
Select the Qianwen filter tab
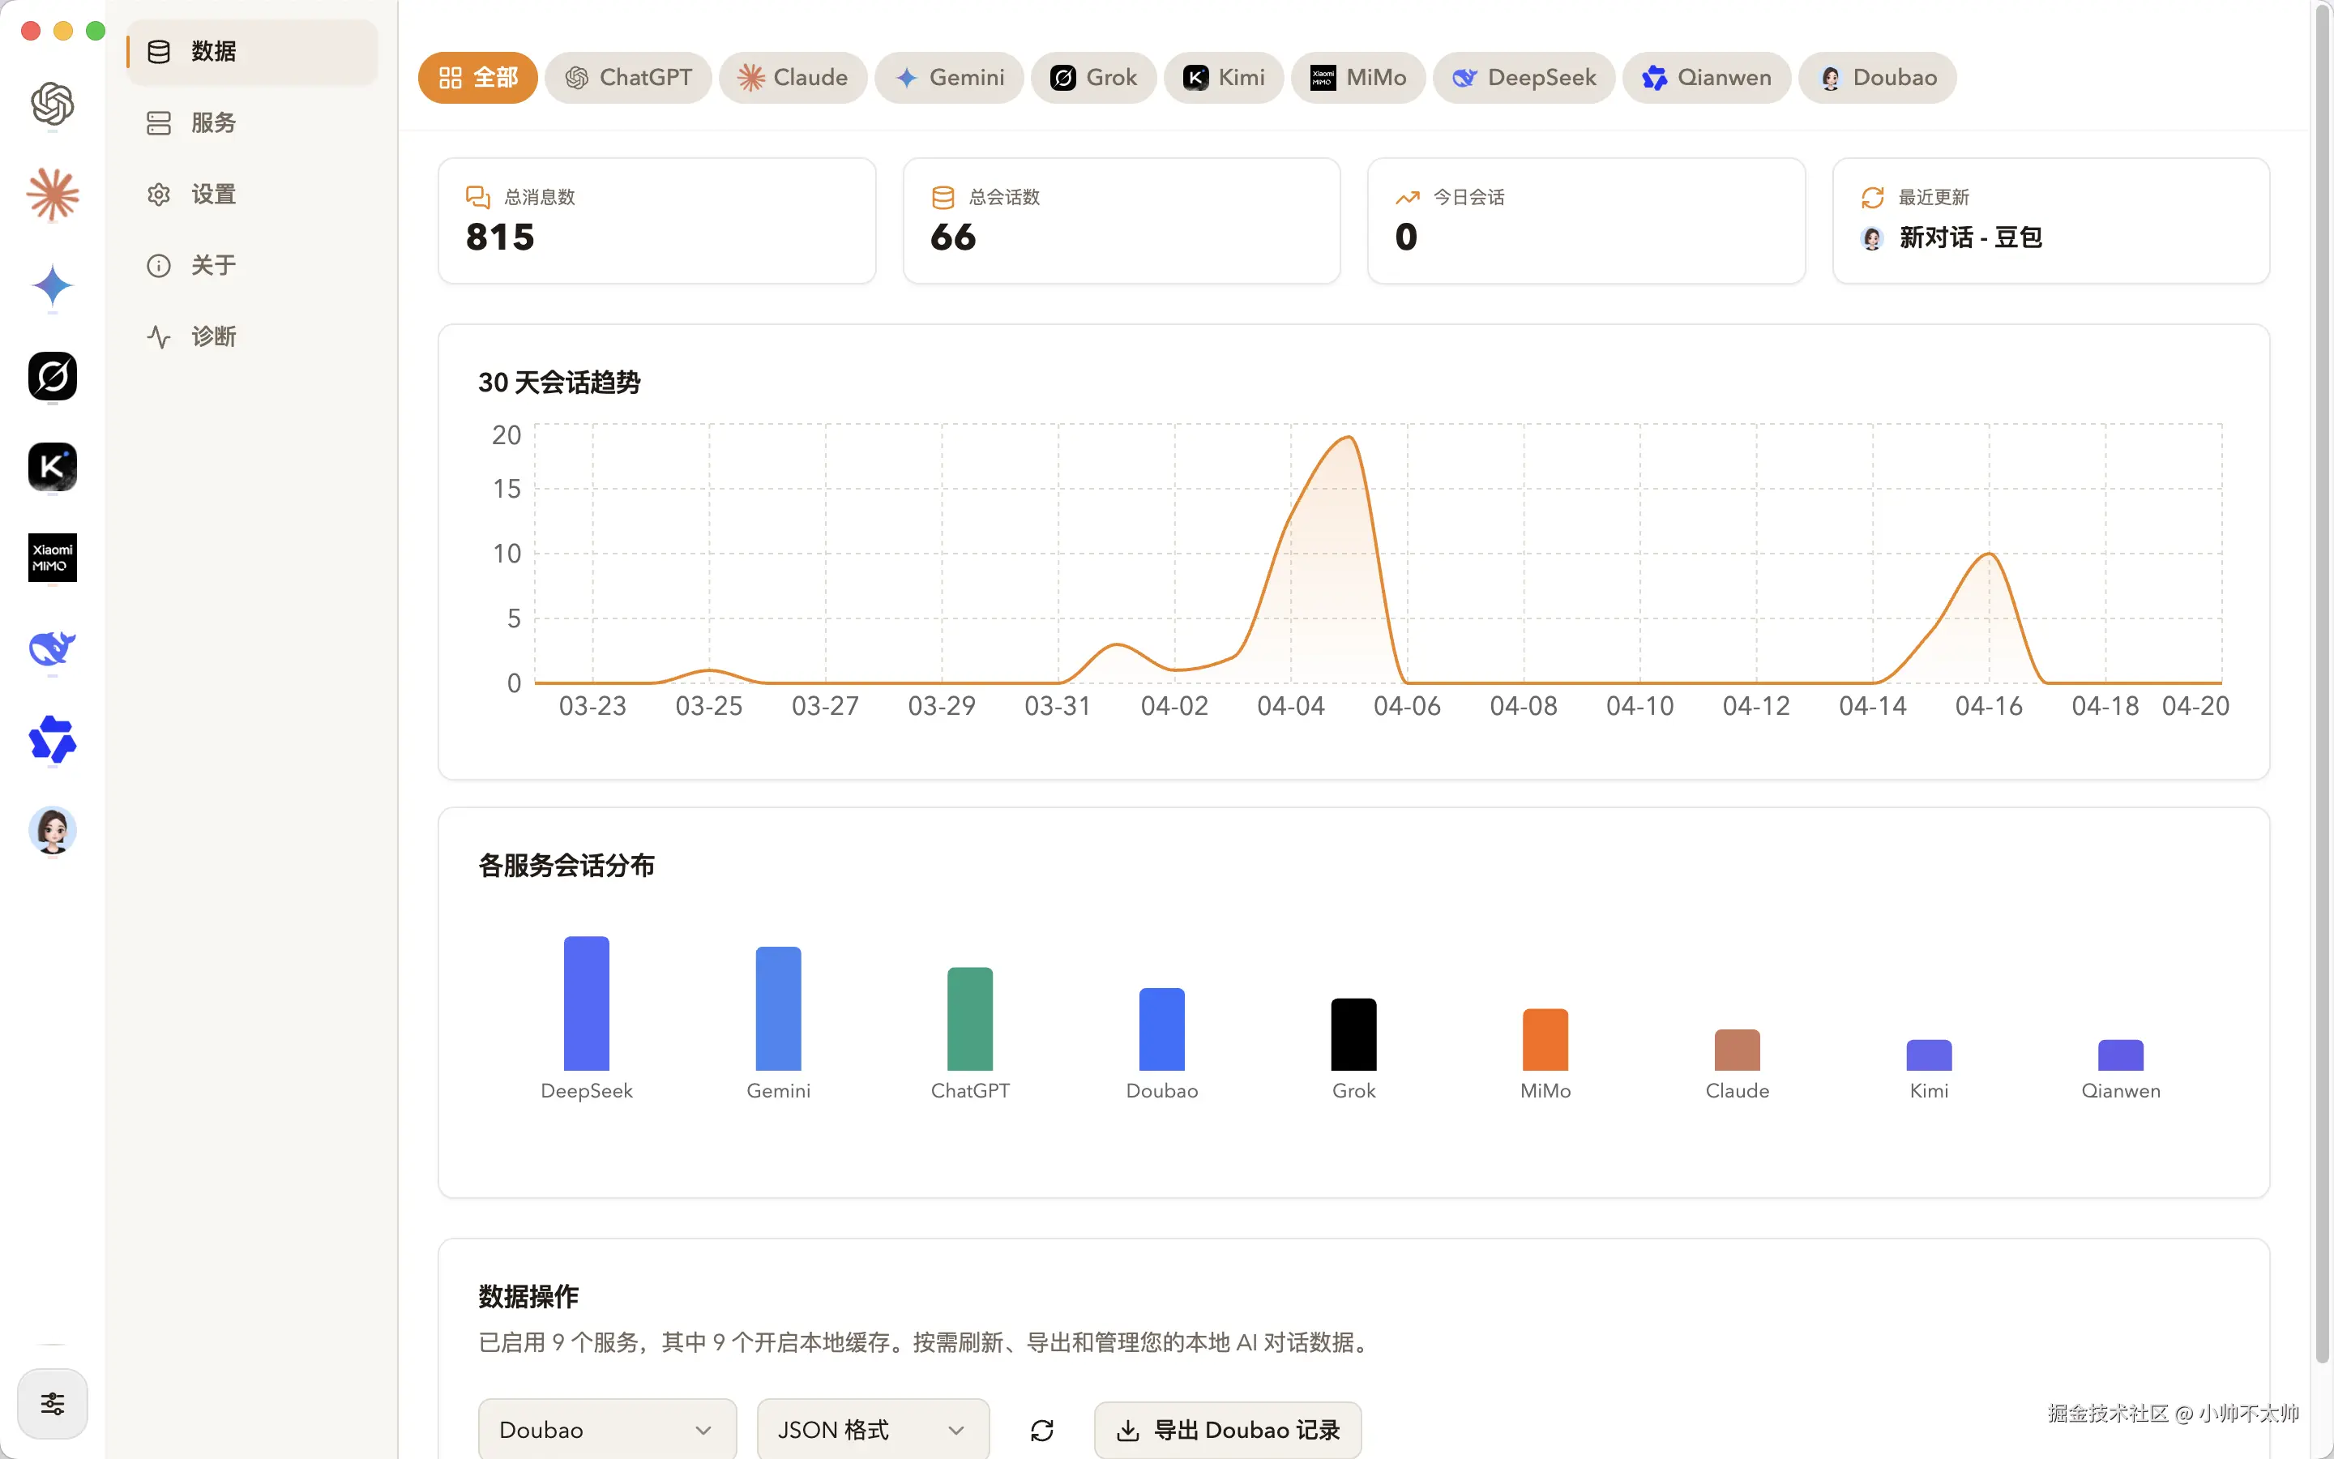[1706, 77]
